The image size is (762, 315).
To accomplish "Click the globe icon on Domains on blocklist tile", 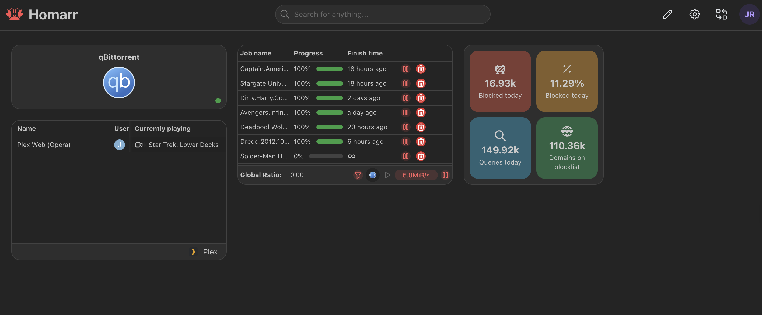I will click(567, 131).
